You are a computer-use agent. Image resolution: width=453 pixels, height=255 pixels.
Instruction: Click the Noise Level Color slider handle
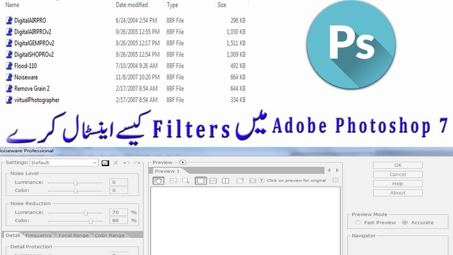click(75, 191)
